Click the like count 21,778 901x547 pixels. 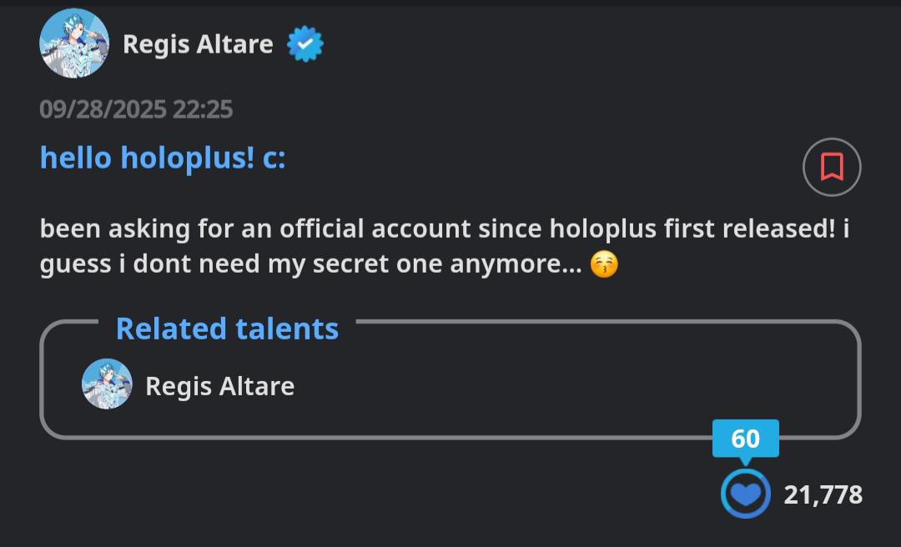pos(823,494)
